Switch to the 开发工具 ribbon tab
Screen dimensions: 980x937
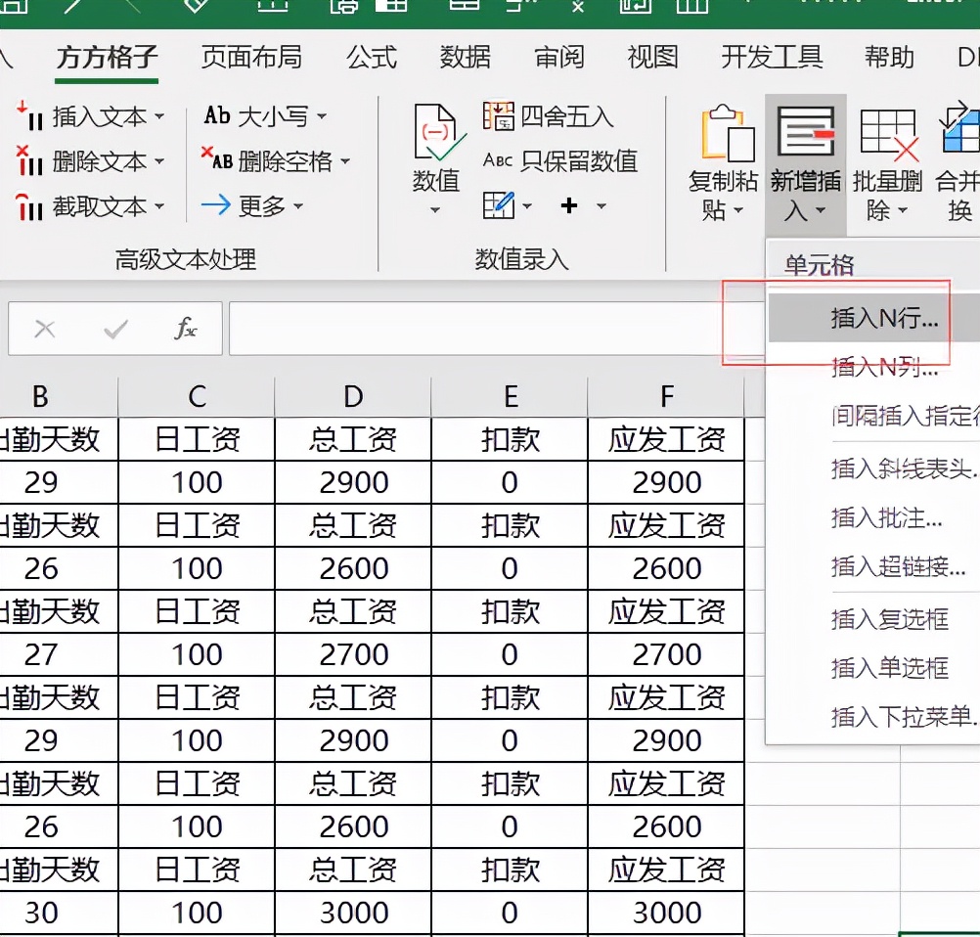tap(771, 58)
